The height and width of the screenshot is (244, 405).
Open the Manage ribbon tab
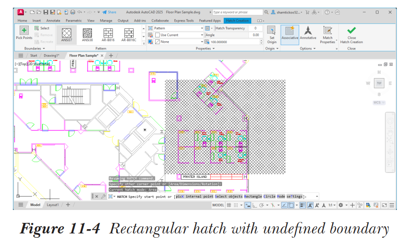click(106, 21)
